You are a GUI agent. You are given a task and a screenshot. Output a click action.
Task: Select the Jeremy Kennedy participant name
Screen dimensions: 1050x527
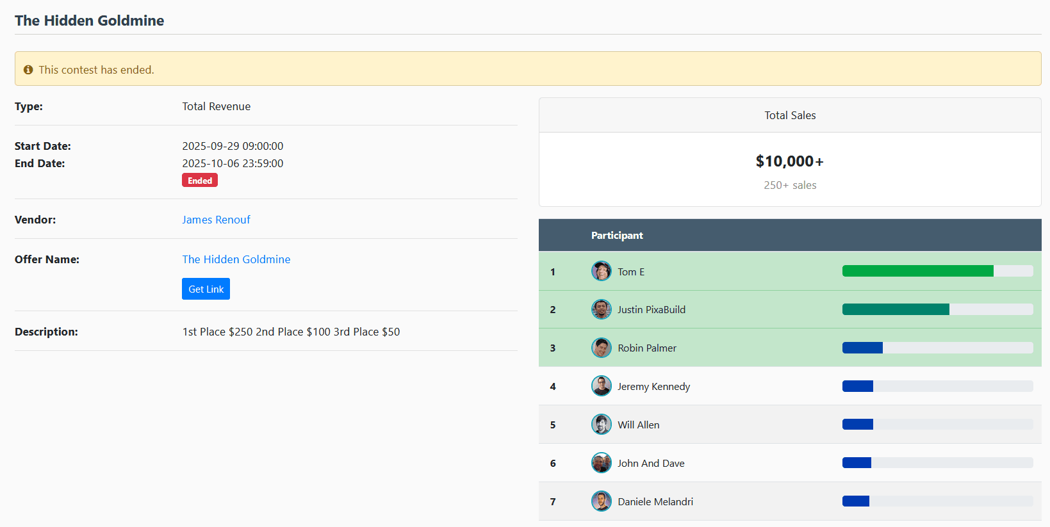[x=653, y=387]
